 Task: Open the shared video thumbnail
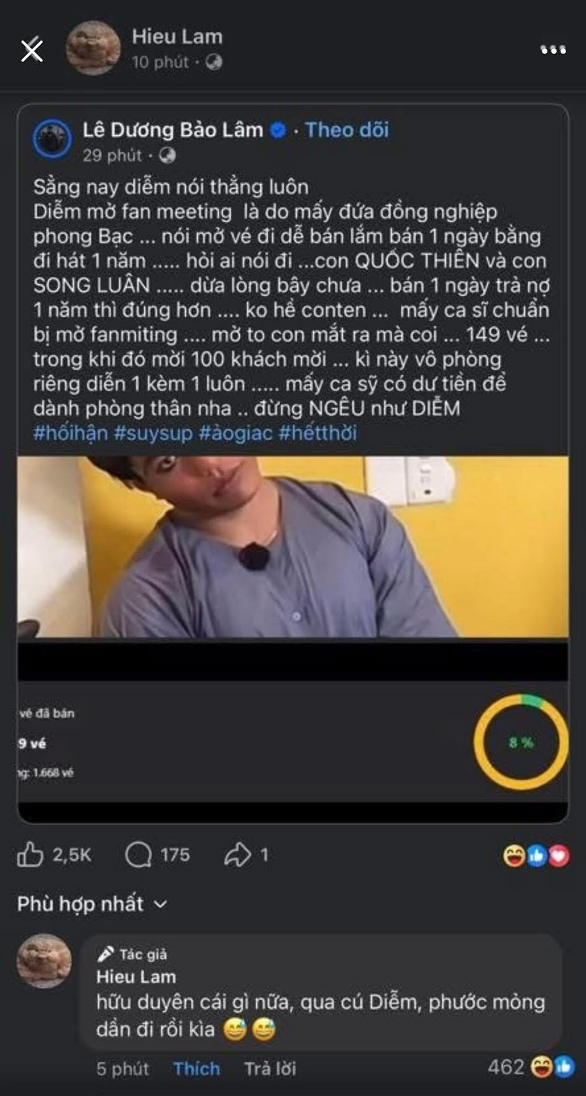coord(293,547)
